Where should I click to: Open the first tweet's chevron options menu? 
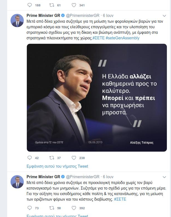coord(164,16)
